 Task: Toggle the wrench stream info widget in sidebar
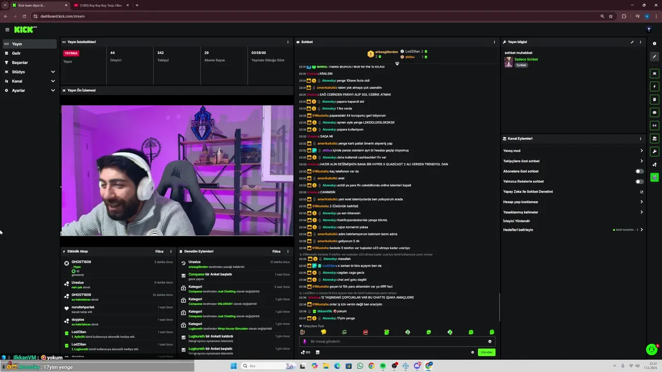tap(655, 151)
